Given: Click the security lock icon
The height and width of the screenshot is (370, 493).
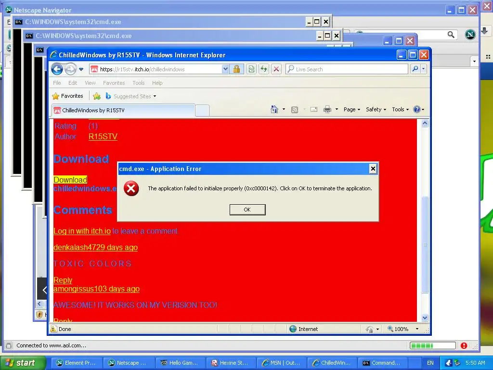Looking at the screenshot, I should click(236, 69).
